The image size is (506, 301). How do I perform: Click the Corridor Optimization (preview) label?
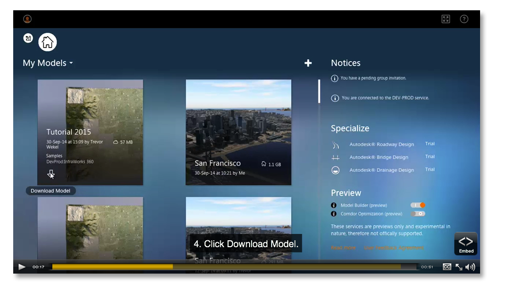coord(371,213)
